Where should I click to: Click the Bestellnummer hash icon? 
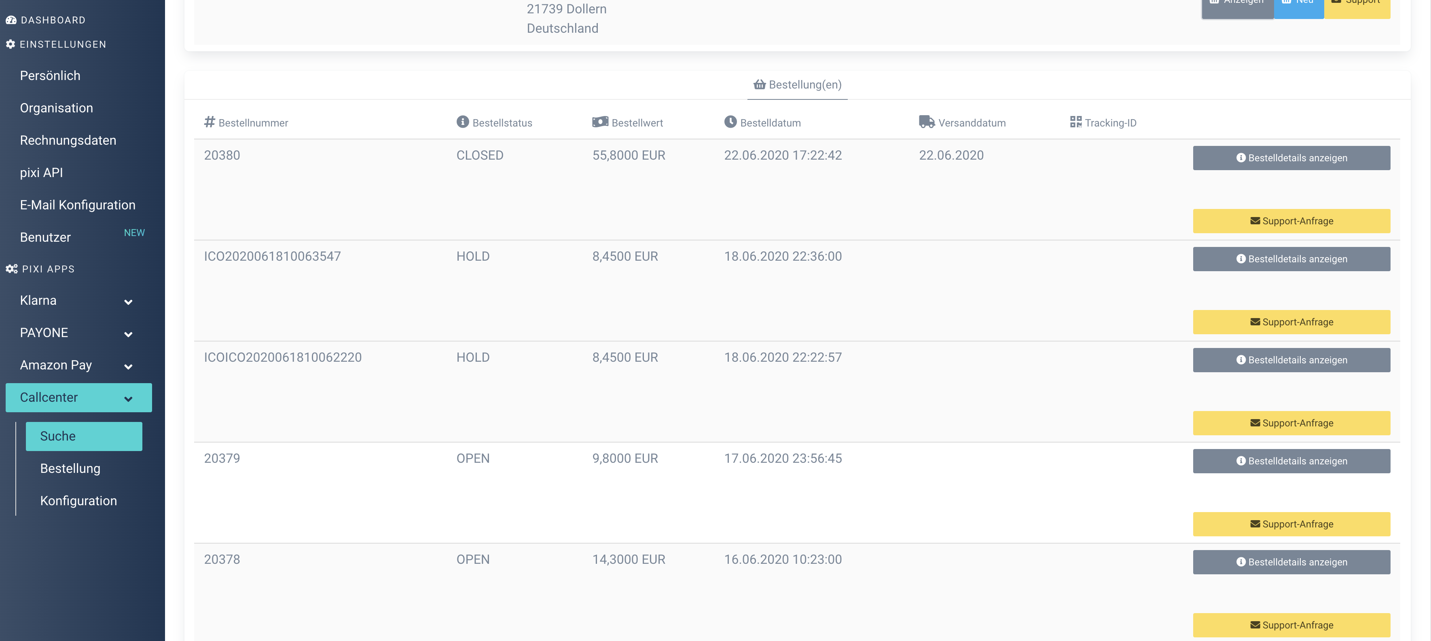(x=210, y=122)
